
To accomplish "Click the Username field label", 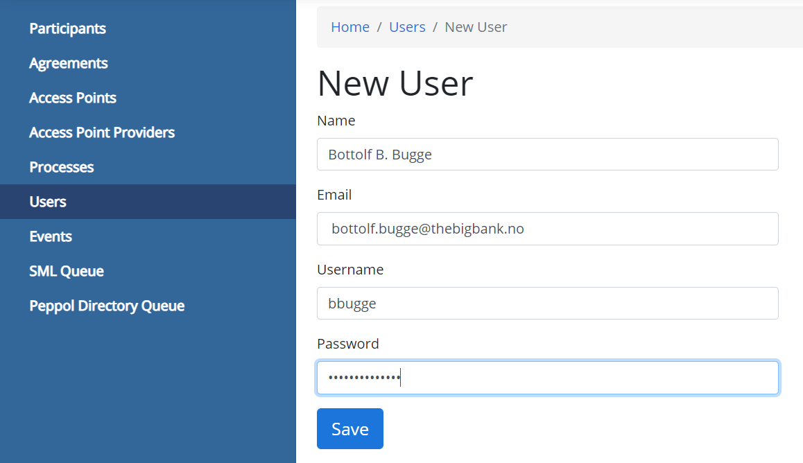I will coord(350,270).
